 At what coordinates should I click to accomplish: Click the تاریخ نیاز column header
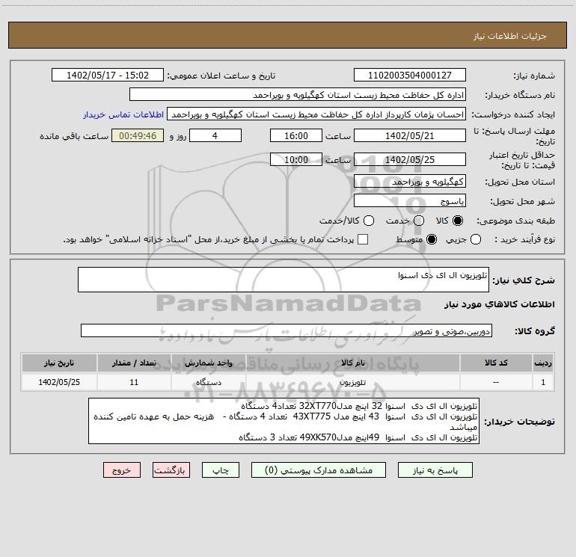pos(59,363)
